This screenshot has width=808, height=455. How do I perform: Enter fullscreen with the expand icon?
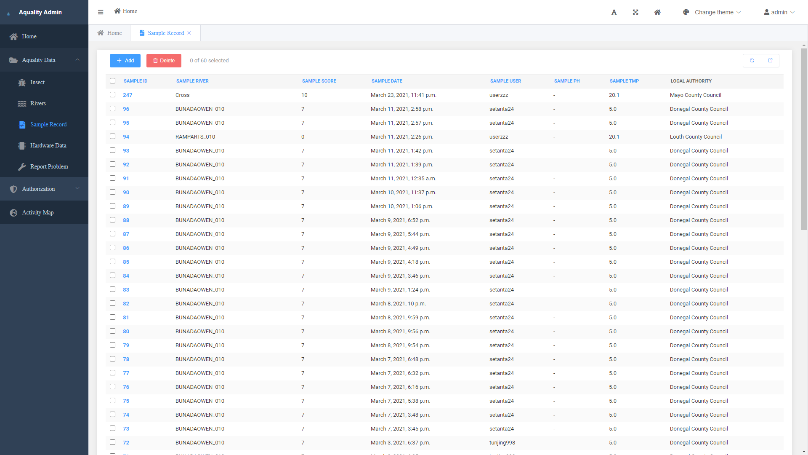635,12
